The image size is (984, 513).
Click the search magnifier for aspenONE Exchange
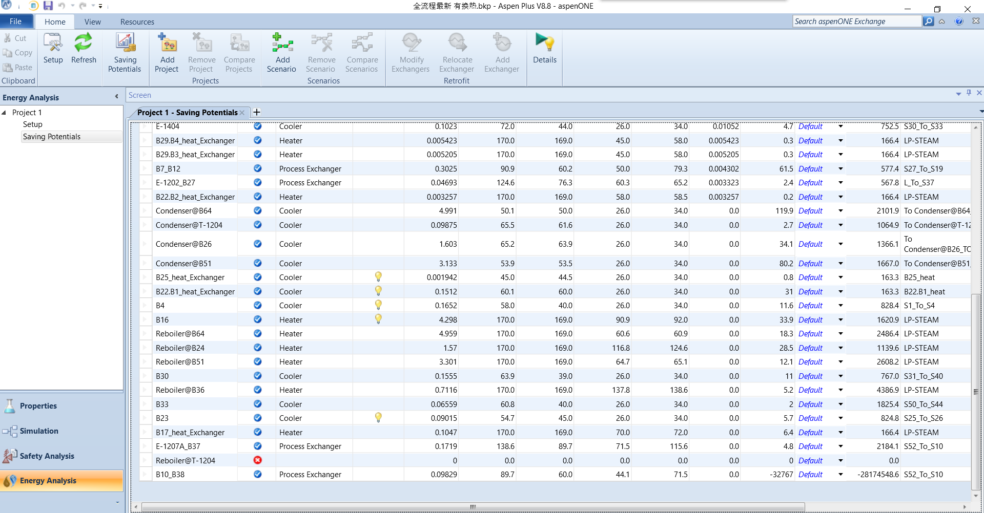tap(928, 22)
